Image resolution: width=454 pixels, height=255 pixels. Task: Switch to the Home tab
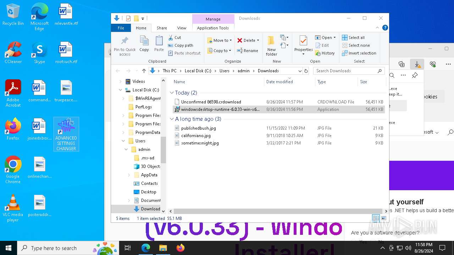pos(141,28)
